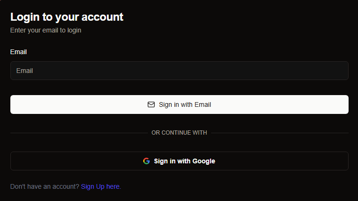Viewport: 358px width, 201px height.
Task: Click the "Sign in with Email" button label
Action: pyautogui.click(x=185, y=105)
